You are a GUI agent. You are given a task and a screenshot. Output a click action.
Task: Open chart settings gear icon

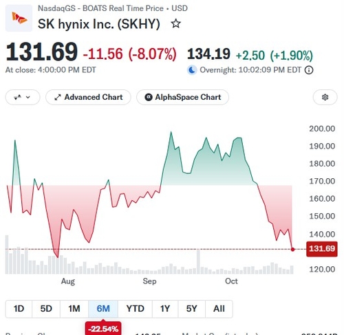tap(325, 97)
